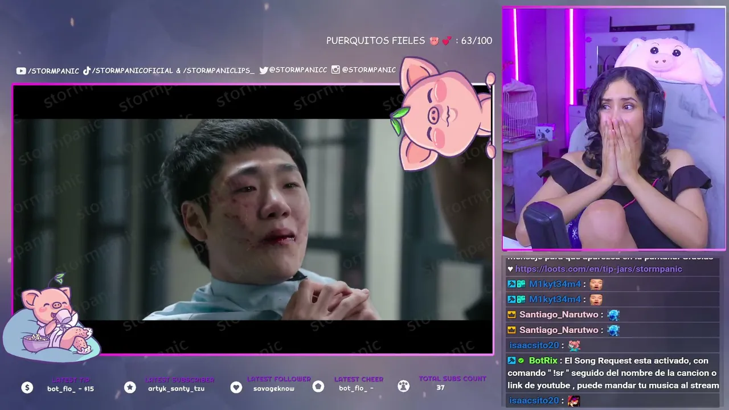Click the pig emoji in Puerquitos Fieles goal
The height and width of the screenshot is (410, 729).
(x=435, y=41)
